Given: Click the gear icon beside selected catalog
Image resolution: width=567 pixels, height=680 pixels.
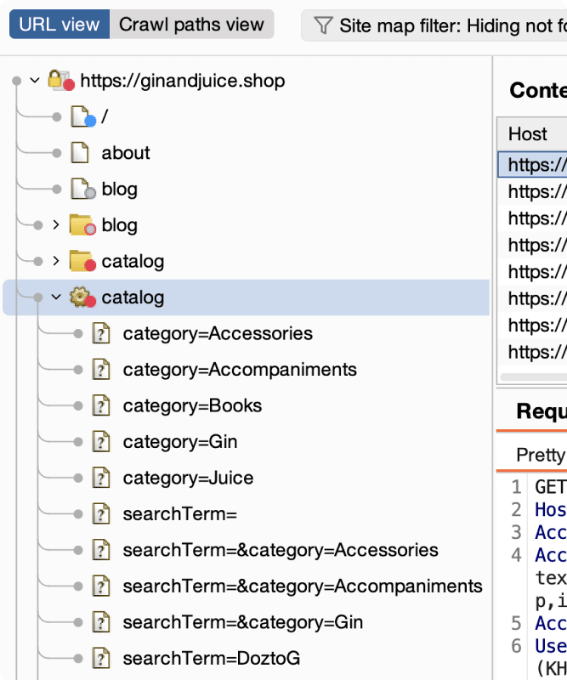Looking at the screenshot, I should tap(81, 297).
